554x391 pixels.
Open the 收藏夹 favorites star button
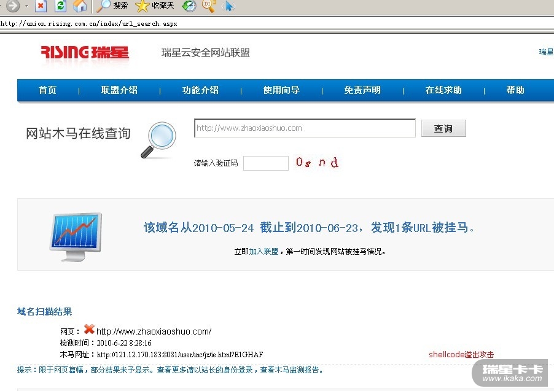[155, 6]
